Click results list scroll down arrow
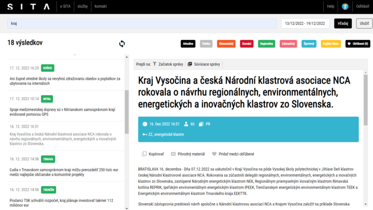The image size is (373, 210). click(126, 208)
